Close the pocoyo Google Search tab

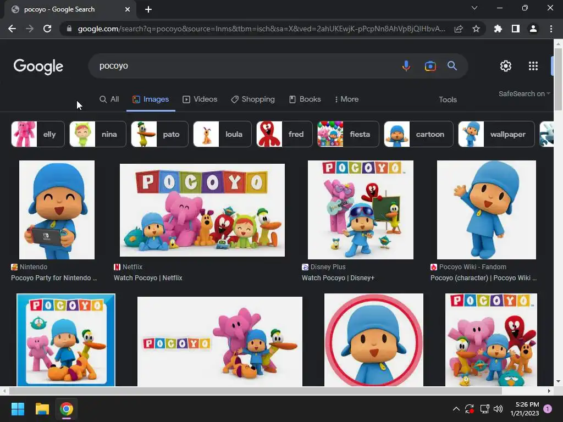(x=128, y=9)
